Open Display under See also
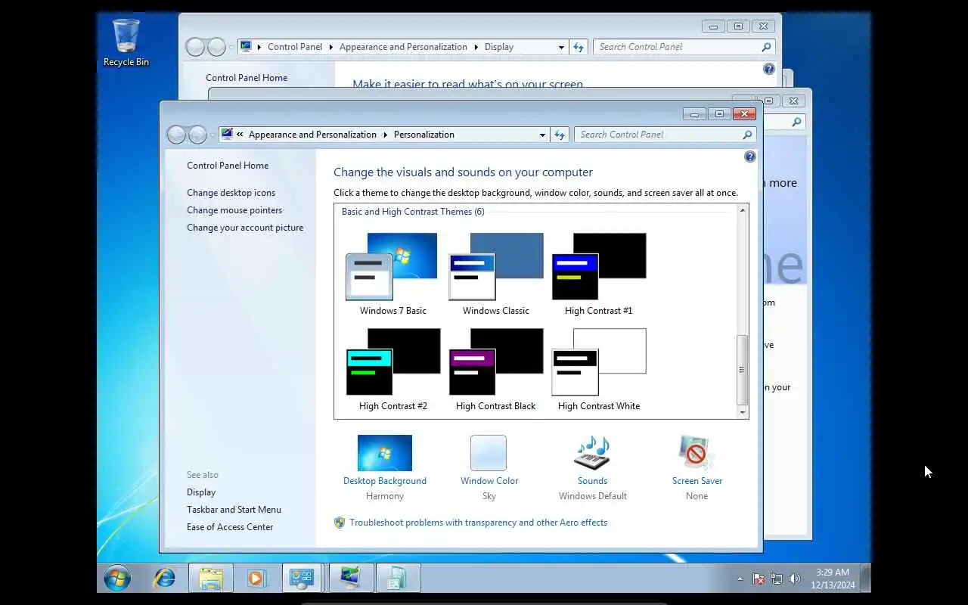The height and width of the screenshot is (605, 968). (201, 492)
